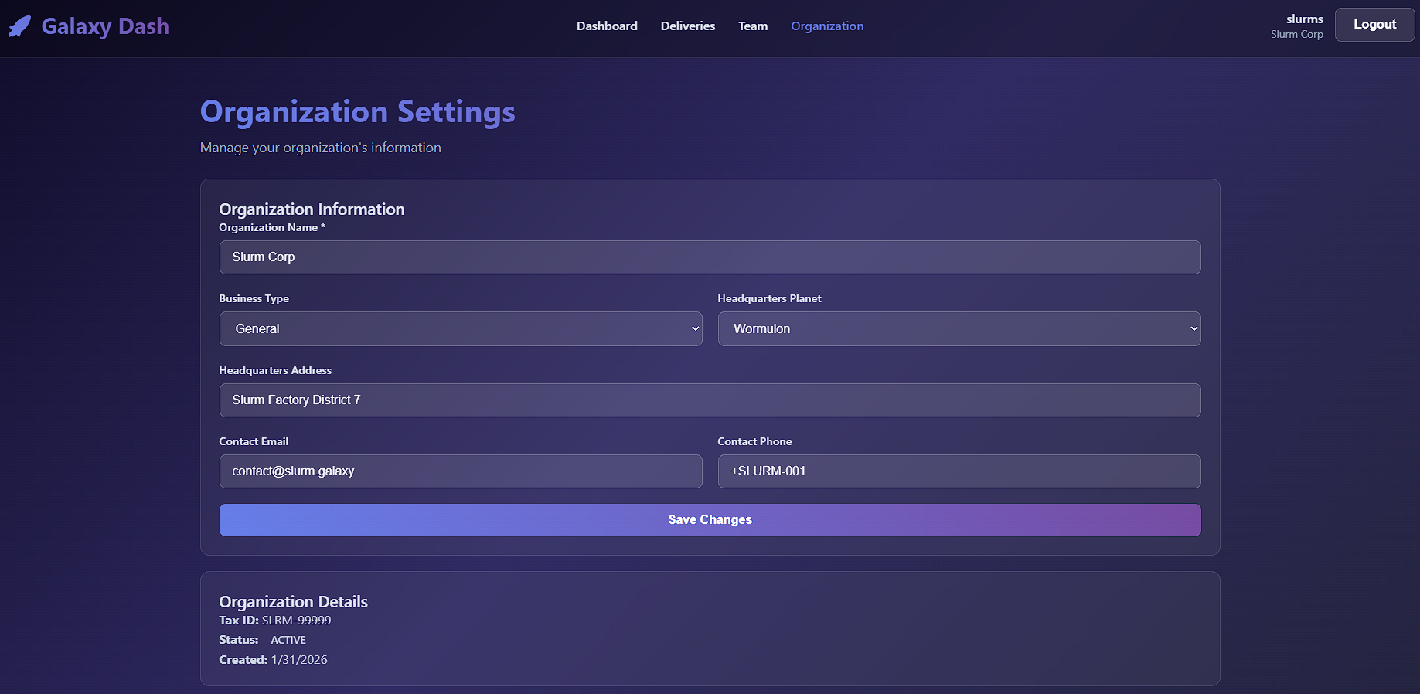Expand the Business Type dropdown

(460, 329)
